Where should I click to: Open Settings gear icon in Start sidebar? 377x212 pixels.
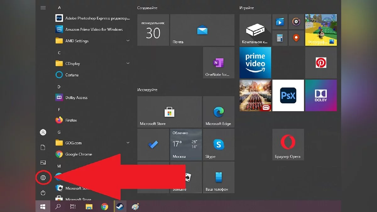[43, 178]
